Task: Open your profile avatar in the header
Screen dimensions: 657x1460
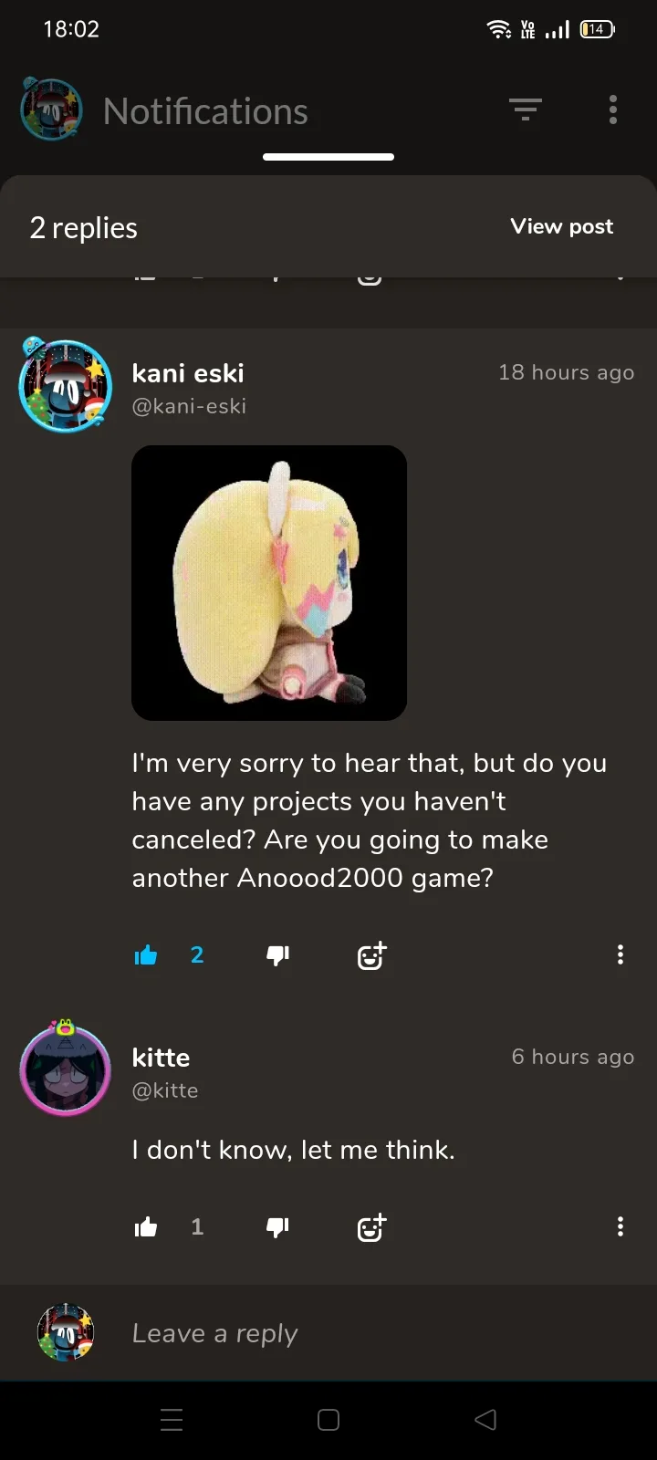Action: [x=51, y=109]
